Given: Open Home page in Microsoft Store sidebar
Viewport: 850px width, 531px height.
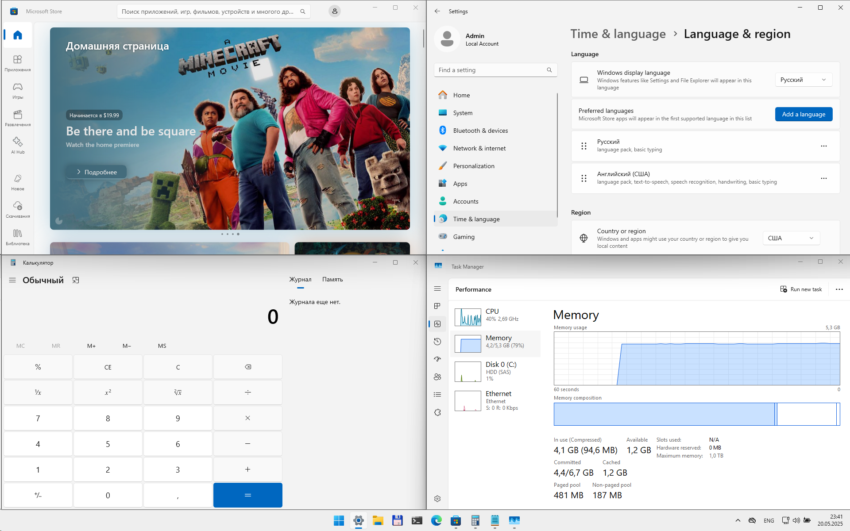Looking at the screenshot, I should click(x=18, y=35).
